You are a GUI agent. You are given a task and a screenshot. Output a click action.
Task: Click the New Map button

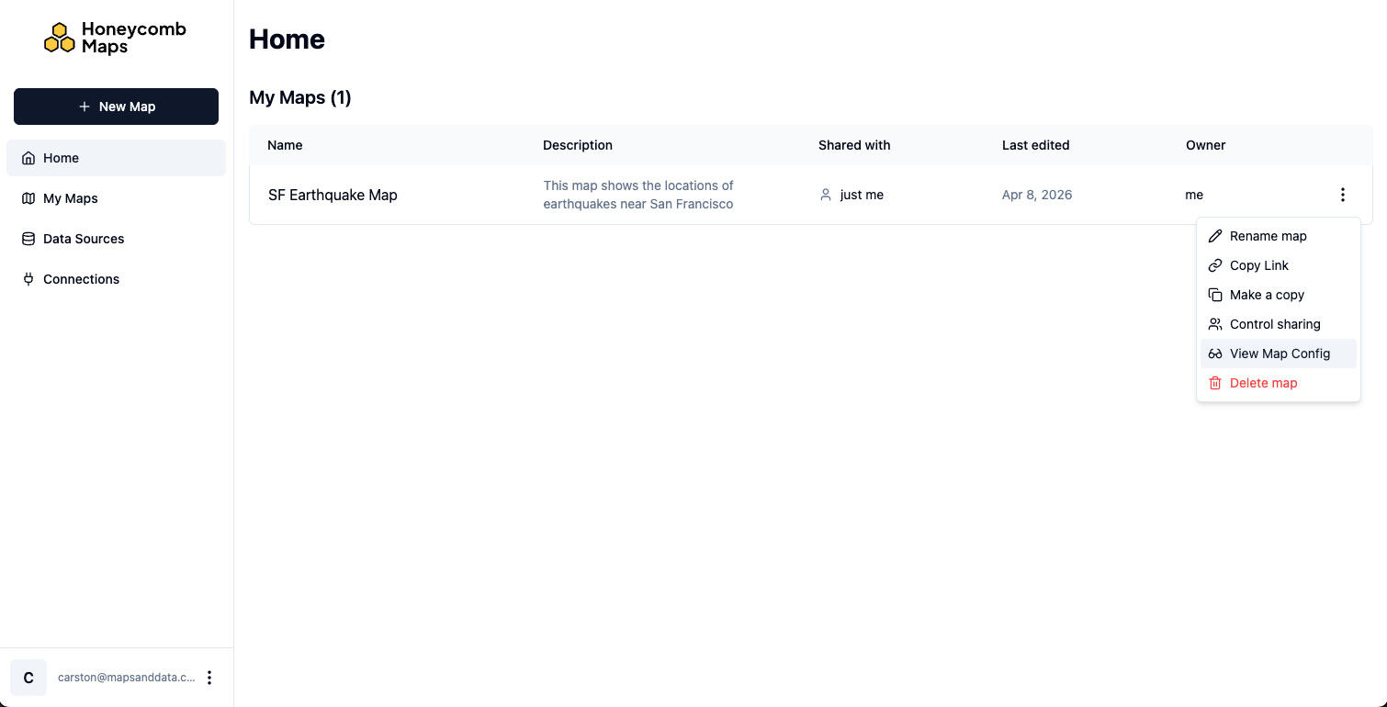click(x=116, y=107)
